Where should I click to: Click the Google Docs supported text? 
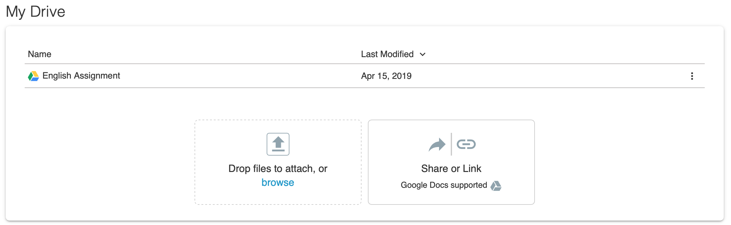click(444, 185)
